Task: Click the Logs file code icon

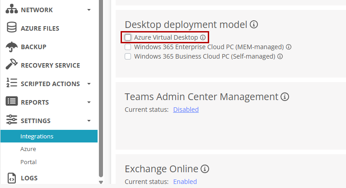Action: (x=12, y=178)
